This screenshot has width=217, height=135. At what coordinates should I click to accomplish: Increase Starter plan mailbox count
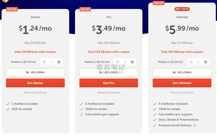pyautogui.click(x=59, y=62)
